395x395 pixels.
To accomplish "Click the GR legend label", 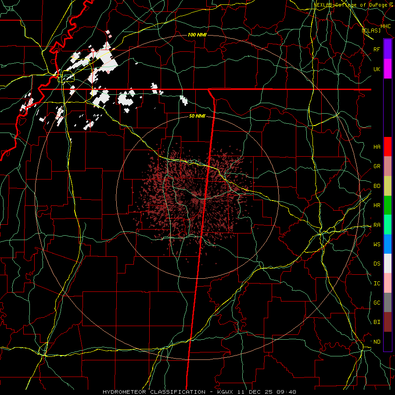I will click(377, 166).
